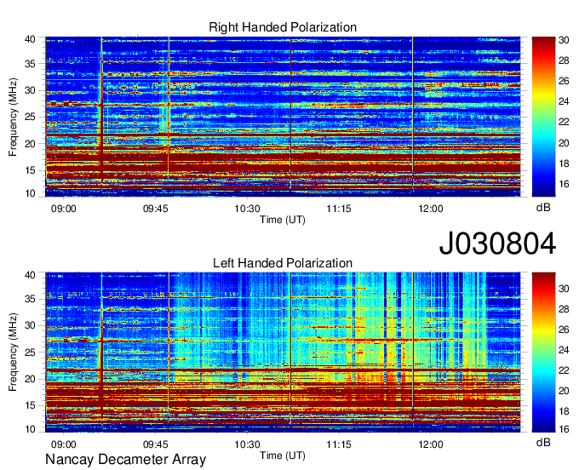The height and width of the screenshot is (470, 579).
Task: Click 16 on Left Handed color bar scale
Action: pyautogui.click(x=564, y=429)
